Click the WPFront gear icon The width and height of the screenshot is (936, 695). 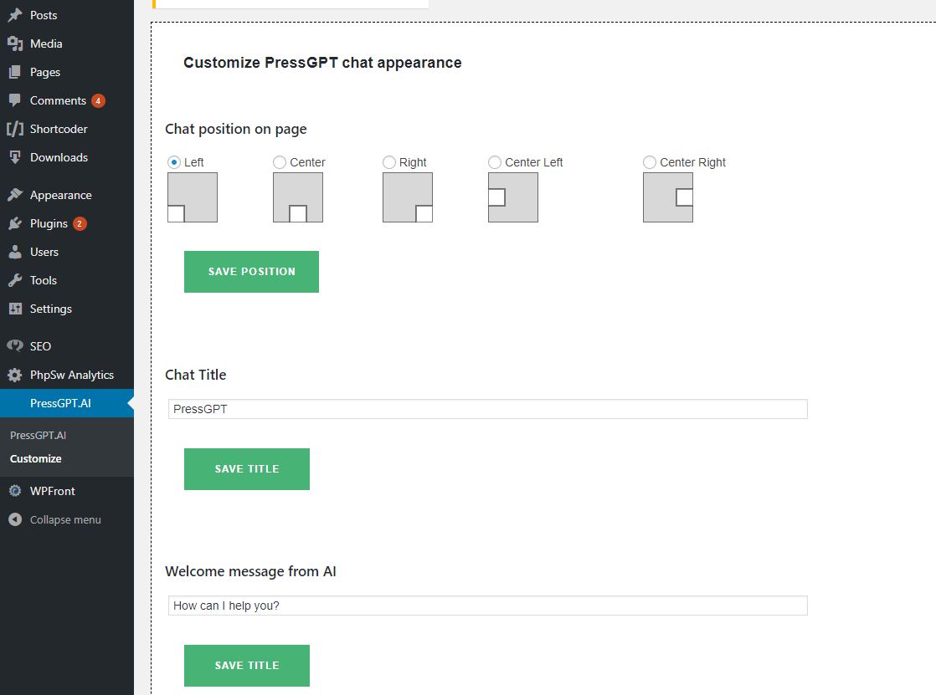click(x=15, y=491)
